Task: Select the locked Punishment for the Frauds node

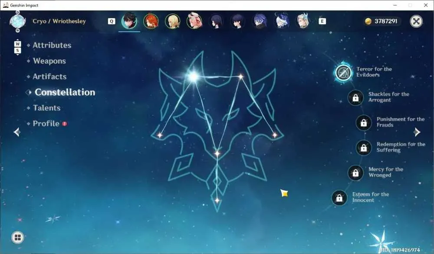Action: [364, 123]
